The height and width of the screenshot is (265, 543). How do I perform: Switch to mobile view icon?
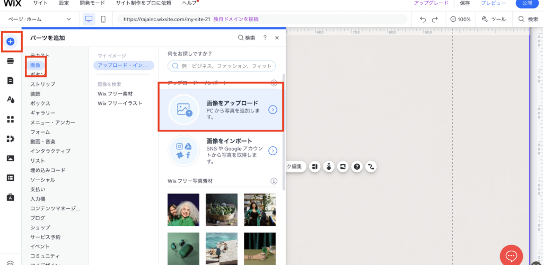coord(103,20)
